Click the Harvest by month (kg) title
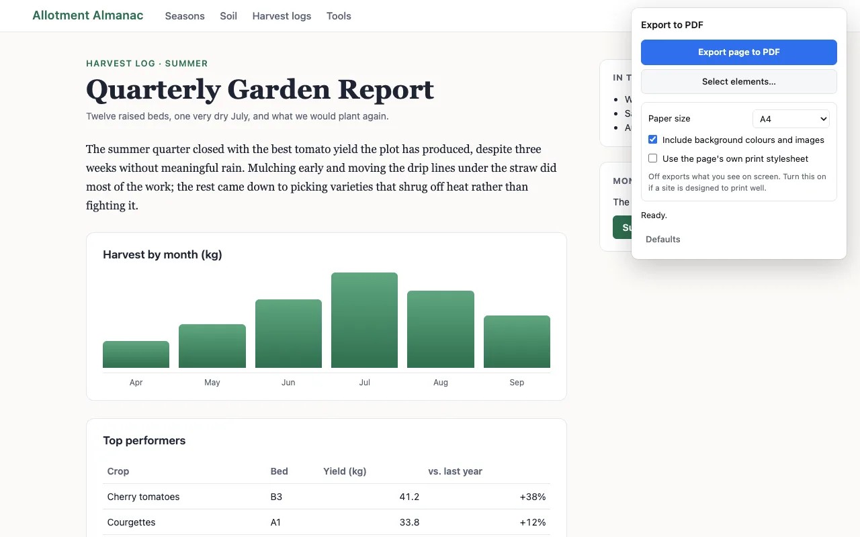This screenshot has height=537, width=860. [x=163, y=254]
